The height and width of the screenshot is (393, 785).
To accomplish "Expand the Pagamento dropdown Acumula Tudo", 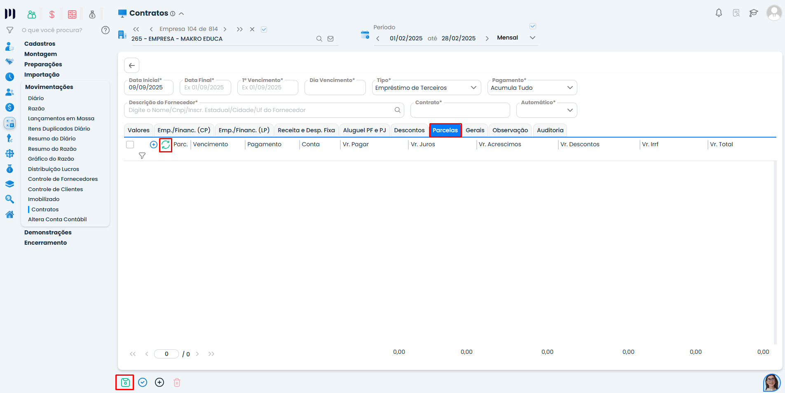I will pos(532,88).
